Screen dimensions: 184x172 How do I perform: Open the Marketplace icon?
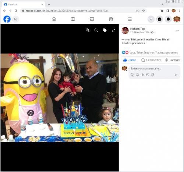(x=92, y=19)
